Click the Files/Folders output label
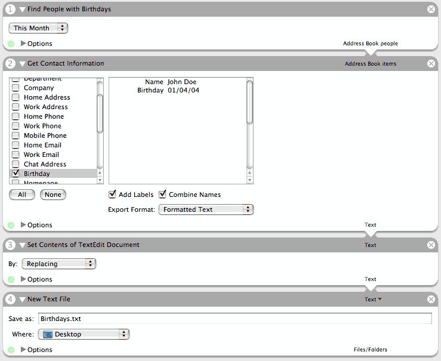The width and height of the screenshot is (441, 361). (371, 350)
